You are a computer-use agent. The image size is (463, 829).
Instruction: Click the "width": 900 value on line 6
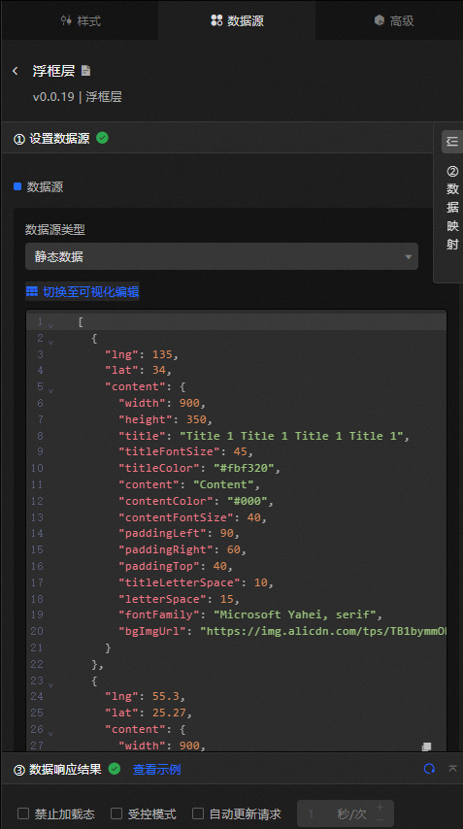click(x=189, y=403)
